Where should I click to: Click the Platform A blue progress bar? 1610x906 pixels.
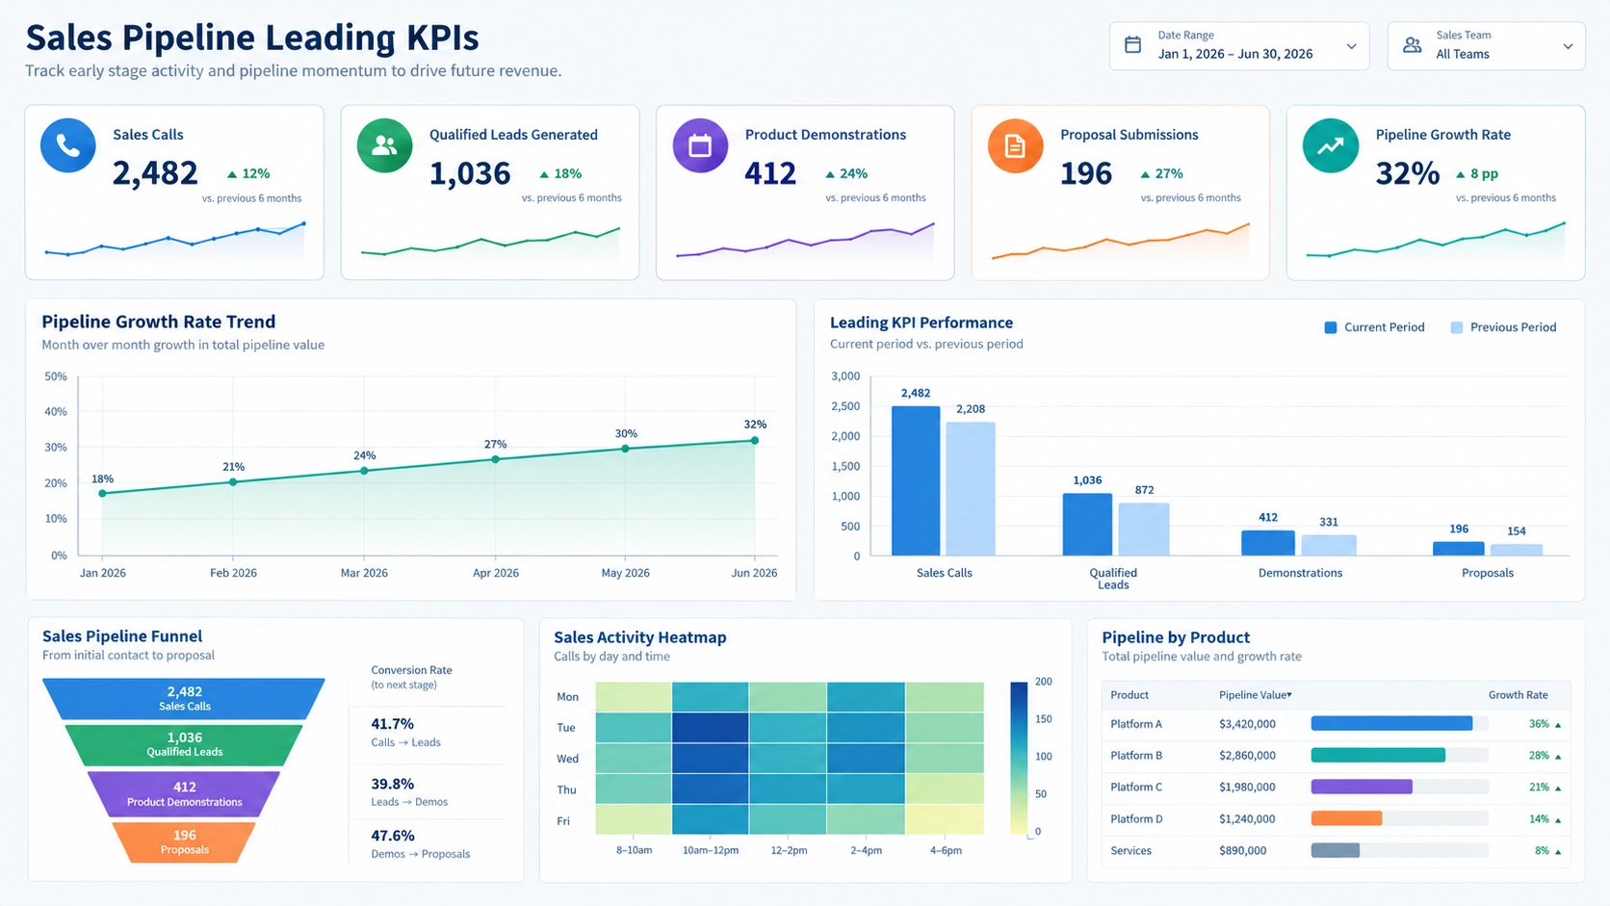[x=1391, y=724]
